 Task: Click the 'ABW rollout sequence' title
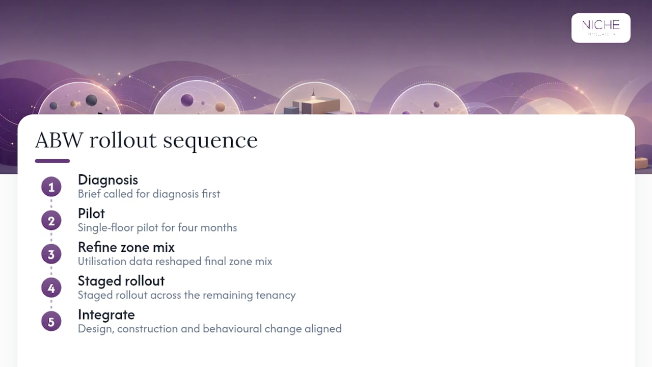point(146,140)
